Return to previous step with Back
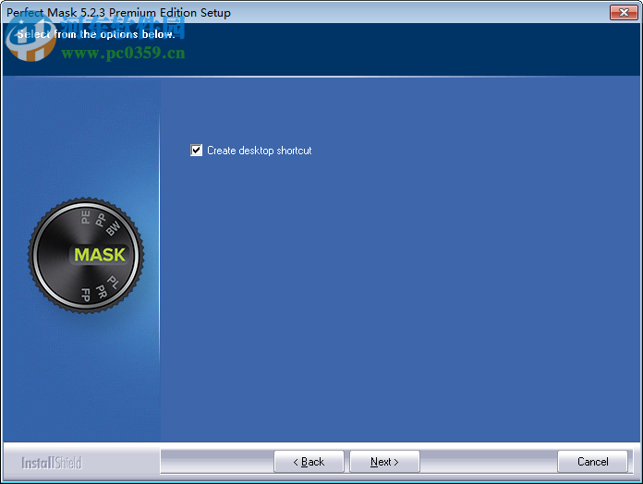643x484 pixels. click(309, 462)
